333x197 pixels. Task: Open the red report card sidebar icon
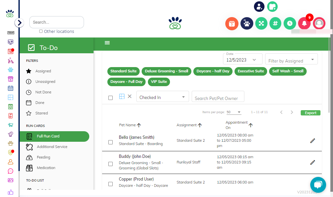(x=11, y=116)
